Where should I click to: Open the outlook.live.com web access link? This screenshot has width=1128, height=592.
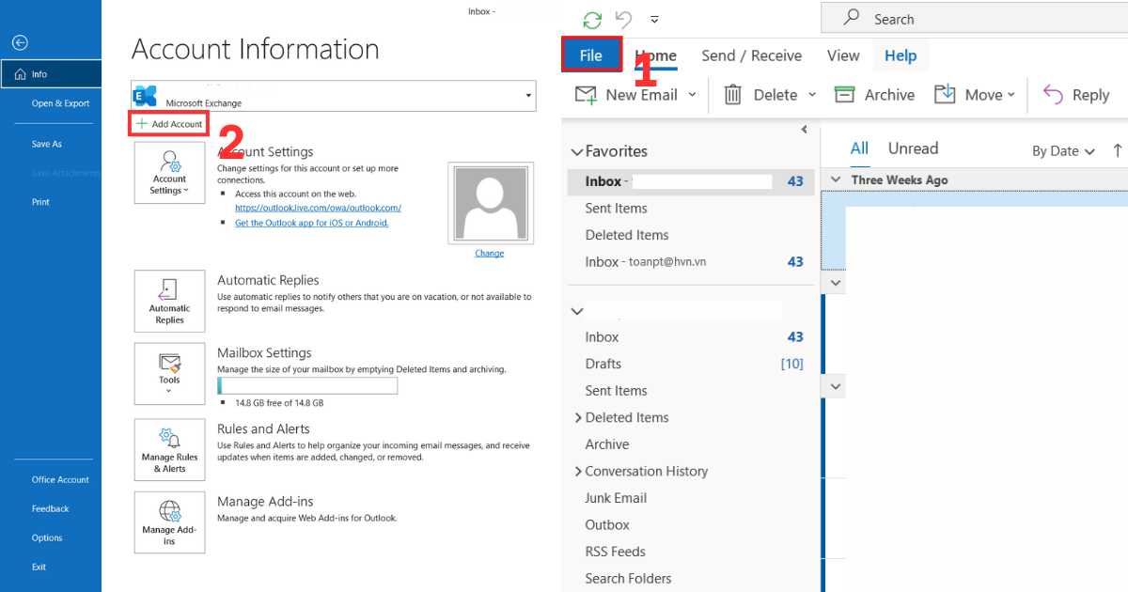(x=318, y=208)
